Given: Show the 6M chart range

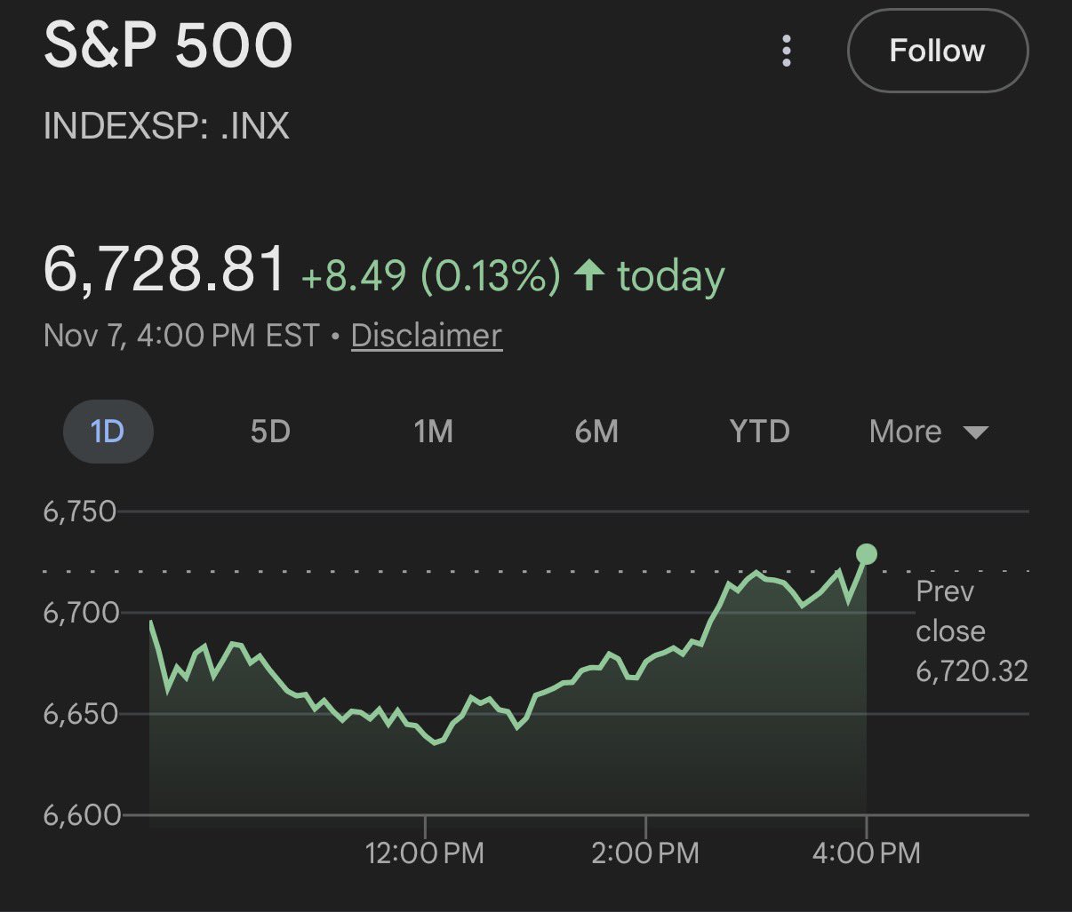Looking at the screenshot, I should 596,432.
